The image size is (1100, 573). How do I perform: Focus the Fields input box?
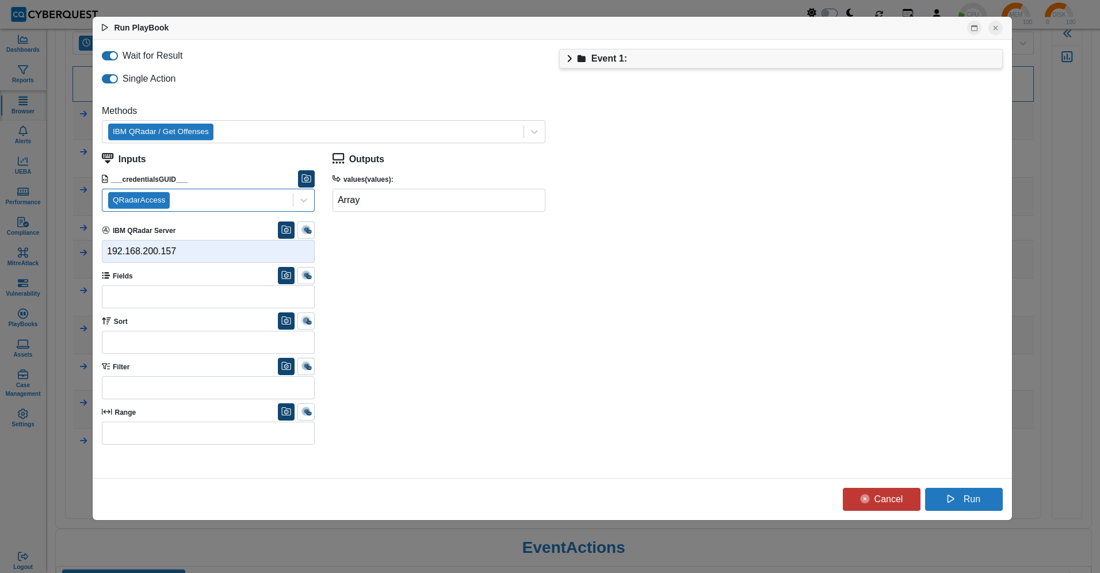point(208,297)
